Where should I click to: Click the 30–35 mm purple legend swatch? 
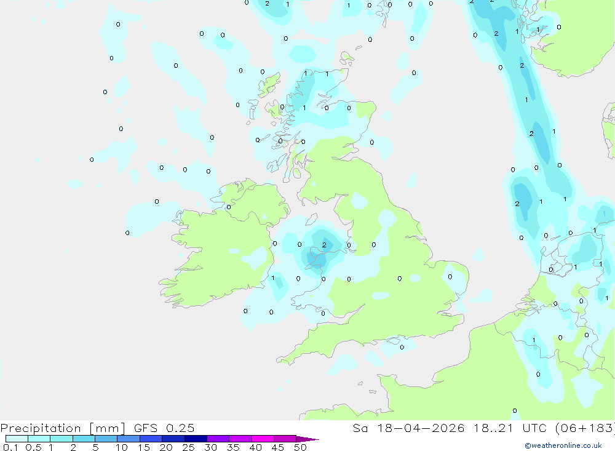218,439
